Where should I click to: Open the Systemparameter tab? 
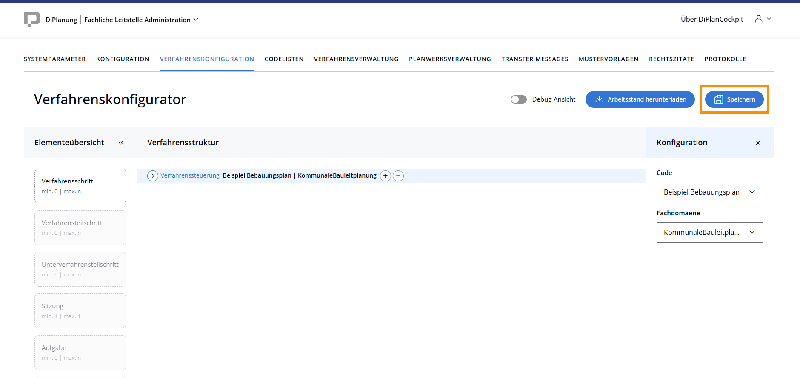[x=55, y=59]
